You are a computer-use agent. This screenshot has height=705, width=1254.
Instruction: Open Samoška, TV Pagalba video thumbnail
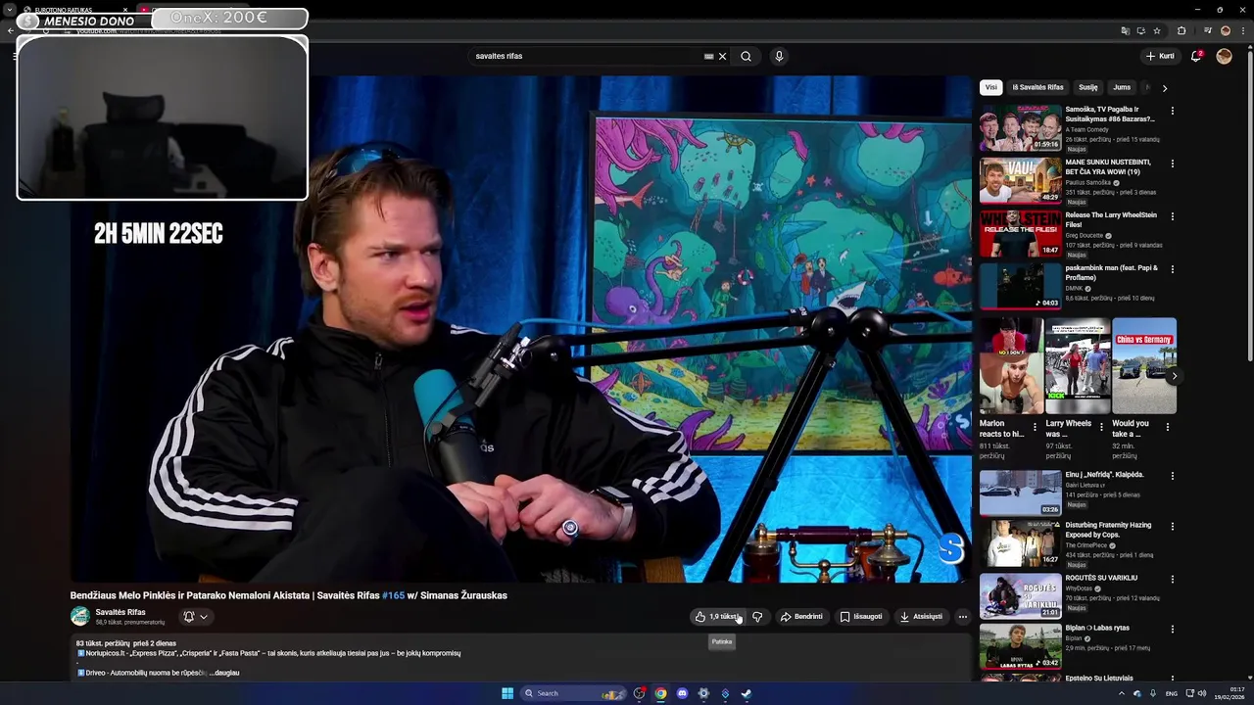[1020, 128]
